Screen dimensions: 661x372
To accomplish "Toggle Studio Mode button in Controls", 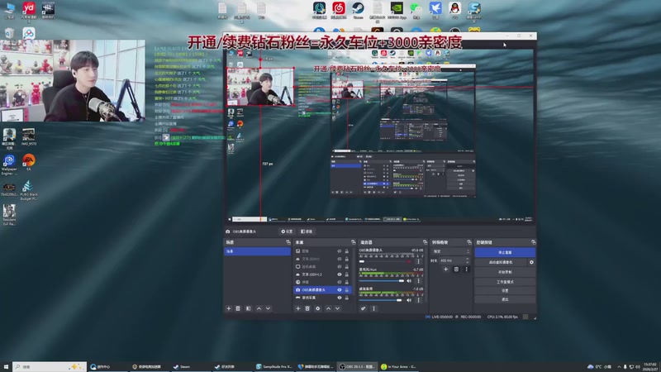I will coord(505,281).
